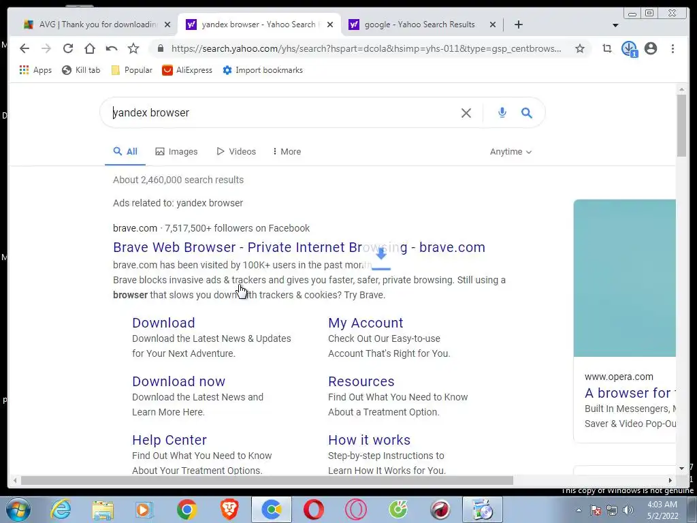
Task: Open the Apps bookmark
Action: 35,70
